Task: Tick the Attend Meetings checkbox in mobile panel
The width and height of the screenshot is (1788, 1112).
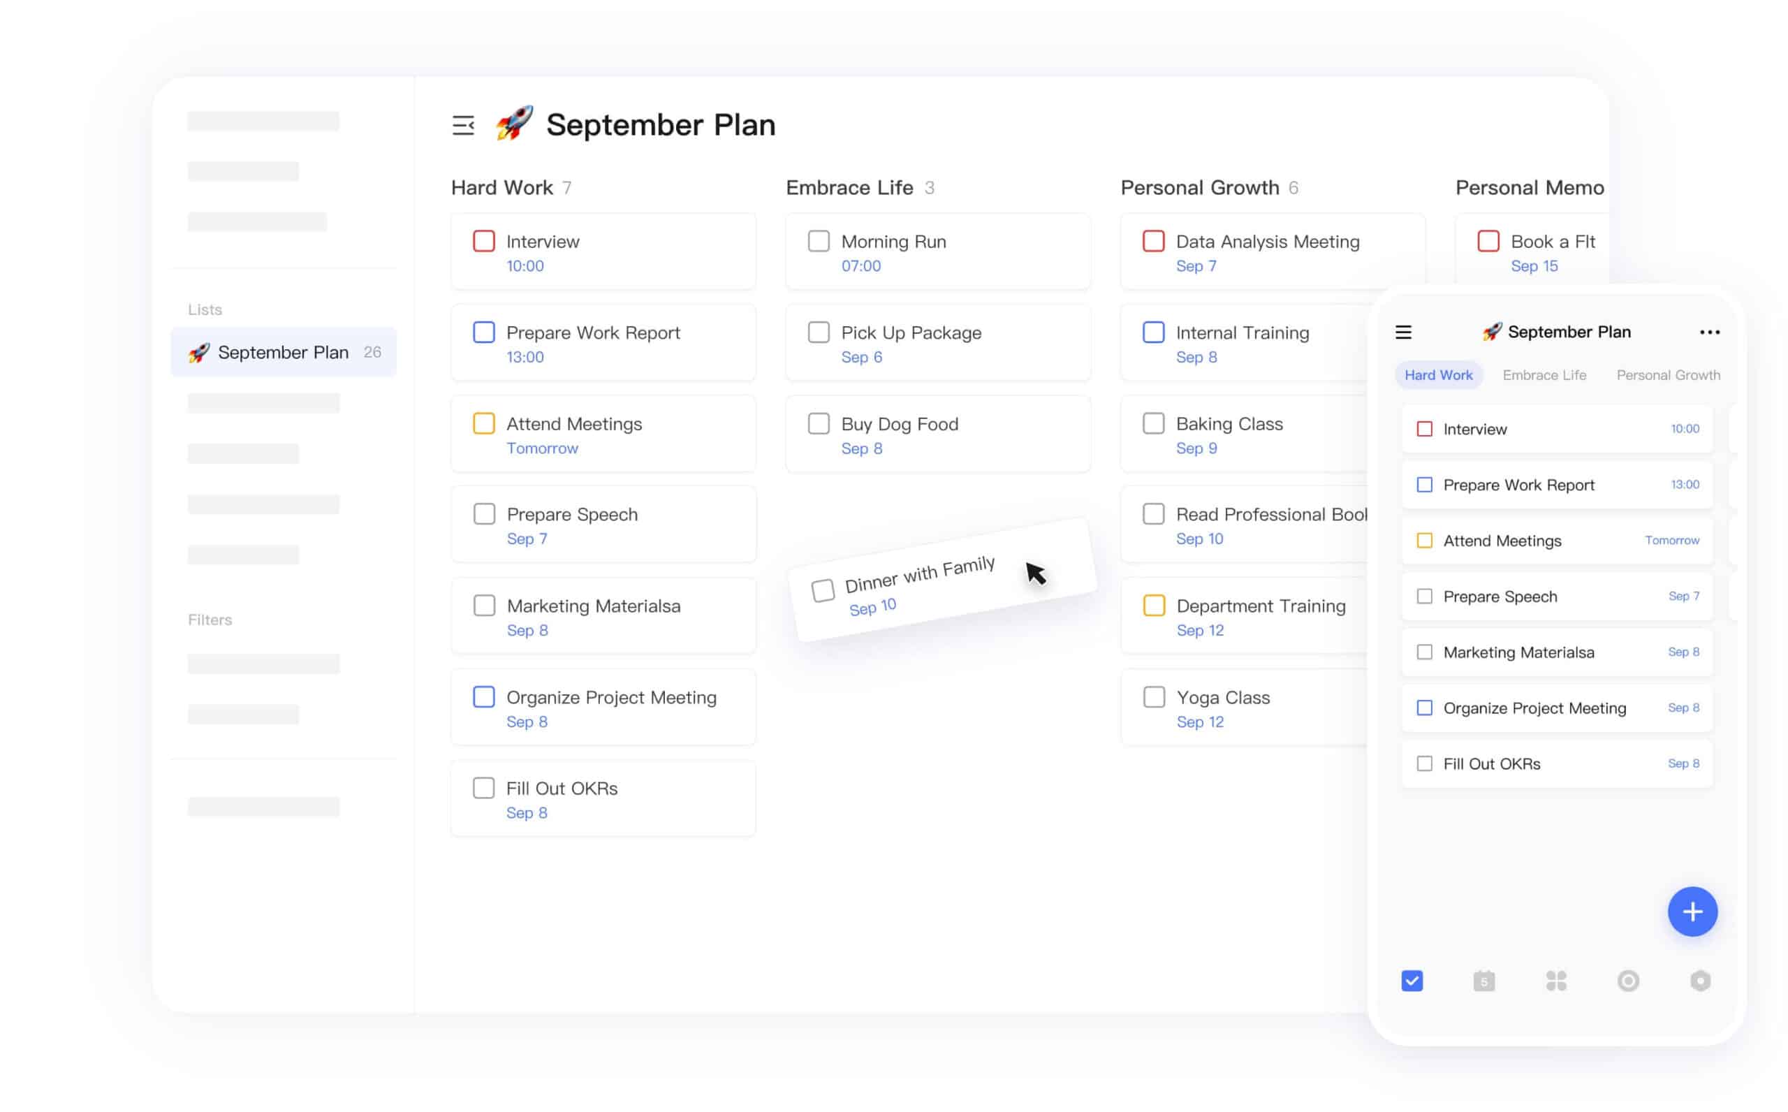Action: (x=1424, y=541)
